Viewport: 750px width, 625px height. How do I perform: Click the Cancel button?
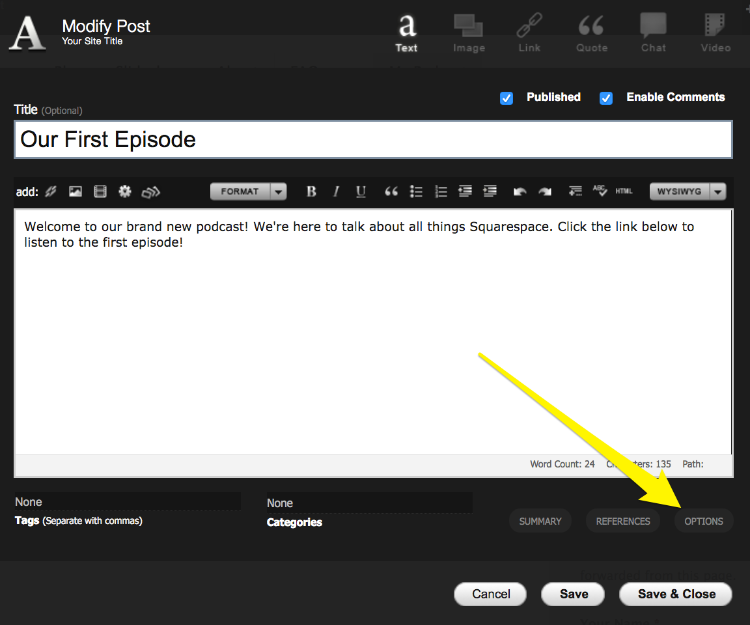pyautogui.click(x=491, y=594)
